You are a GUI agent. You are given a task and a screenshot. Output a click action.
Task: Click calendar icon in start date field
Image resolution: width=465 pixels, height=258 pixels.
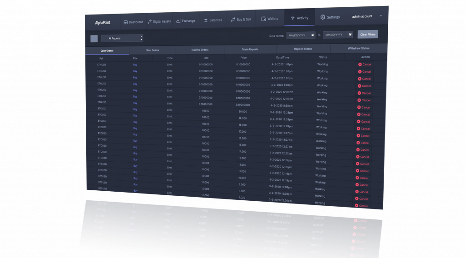[312, 35]
